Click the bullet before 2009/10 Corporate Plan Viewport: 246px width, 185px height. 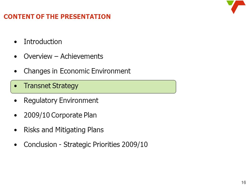[x=15, y=115]
